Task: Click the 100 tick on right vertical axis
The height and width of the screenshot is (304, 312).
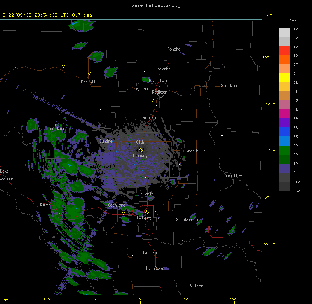Action: coord(266,57)
